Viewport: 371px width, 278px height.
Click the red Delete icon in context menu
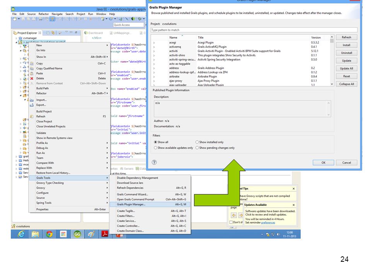click(x=32, y=78)
